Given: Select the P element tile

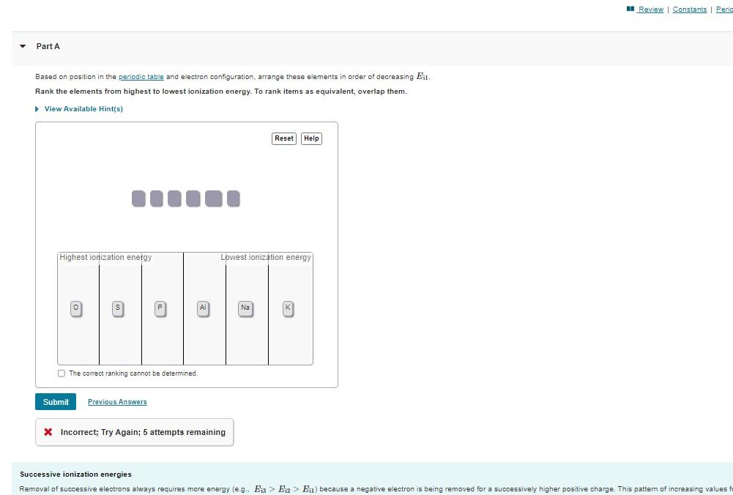Looking at the screenshot, I should 160,308.
